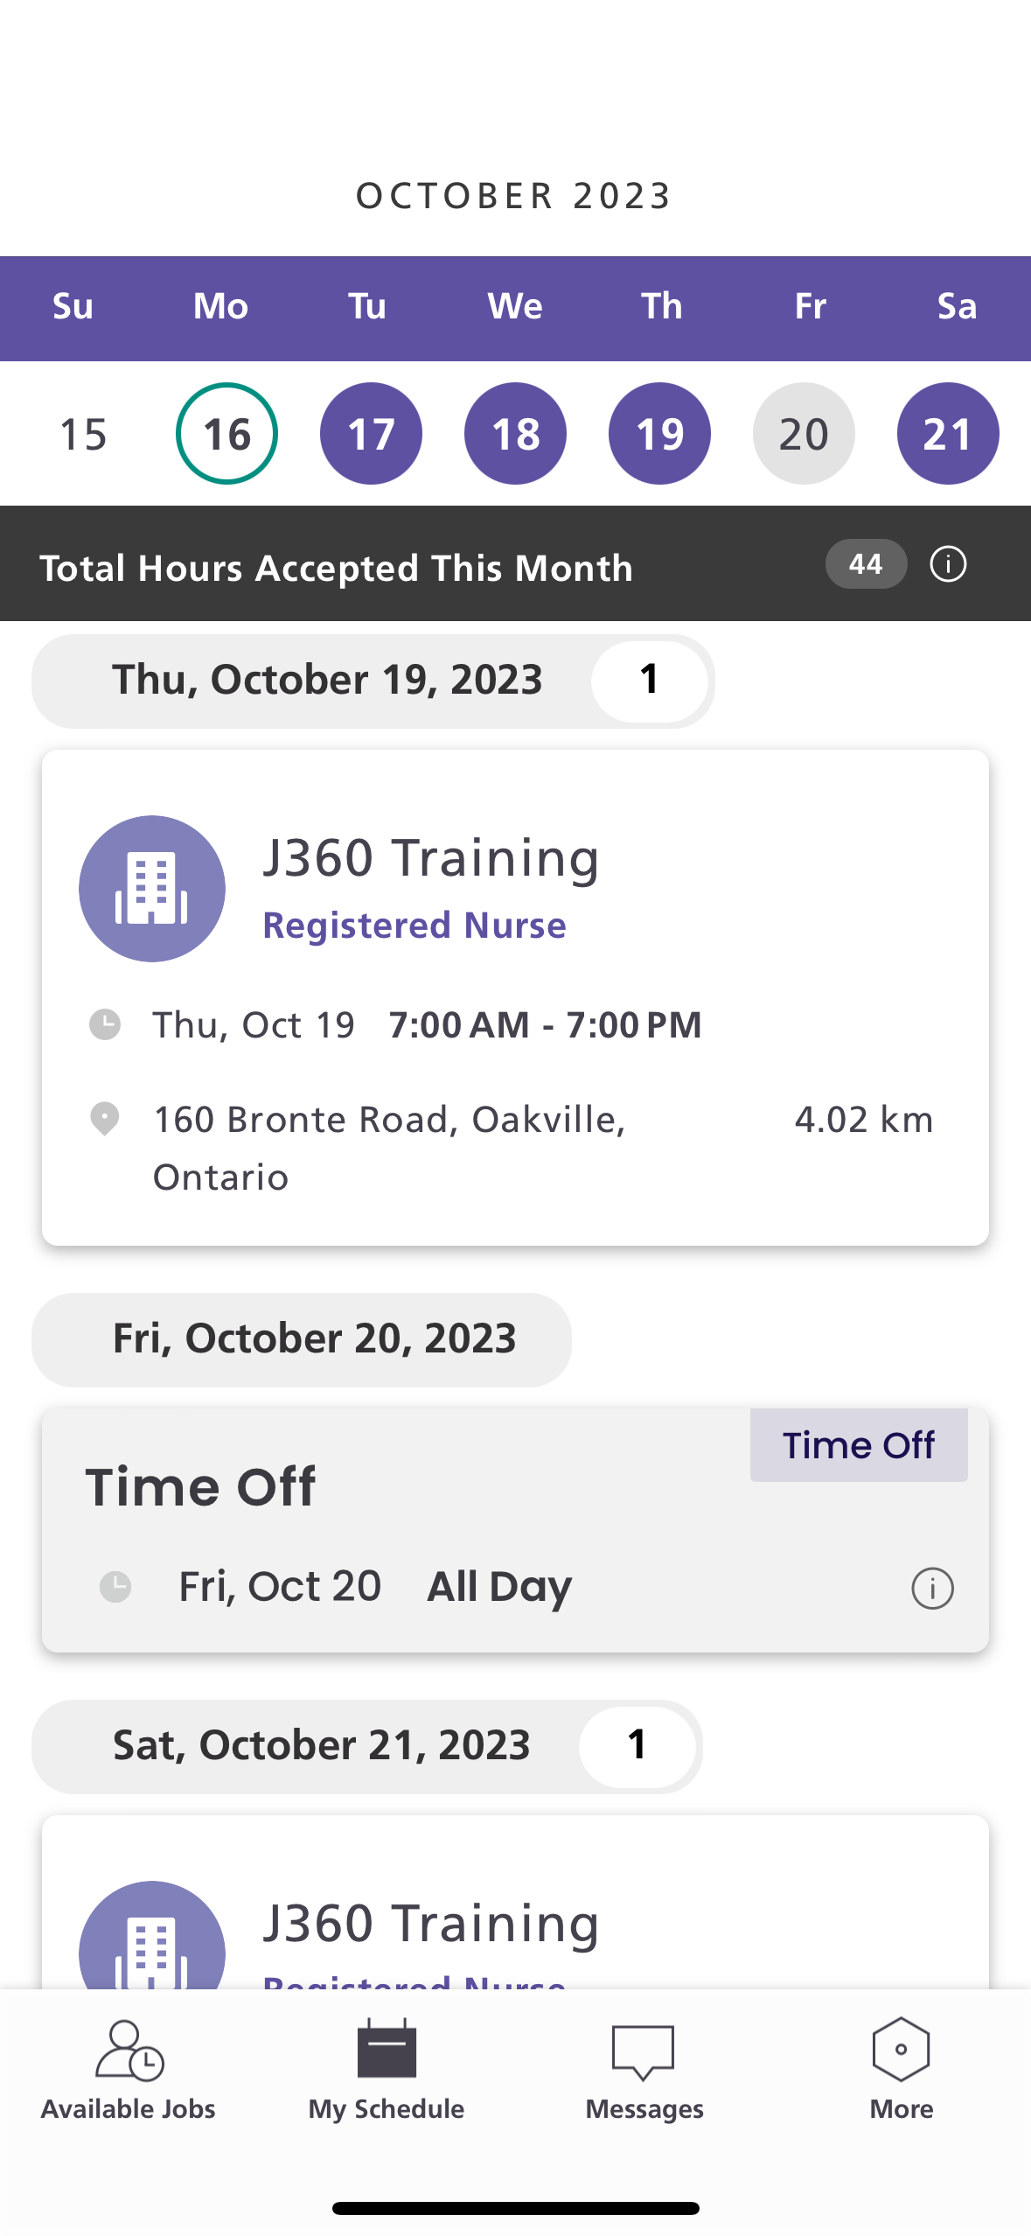1031x2236 pixels.
Task: Select Monday the 16th in the calendar
Action: coord(226,434)
